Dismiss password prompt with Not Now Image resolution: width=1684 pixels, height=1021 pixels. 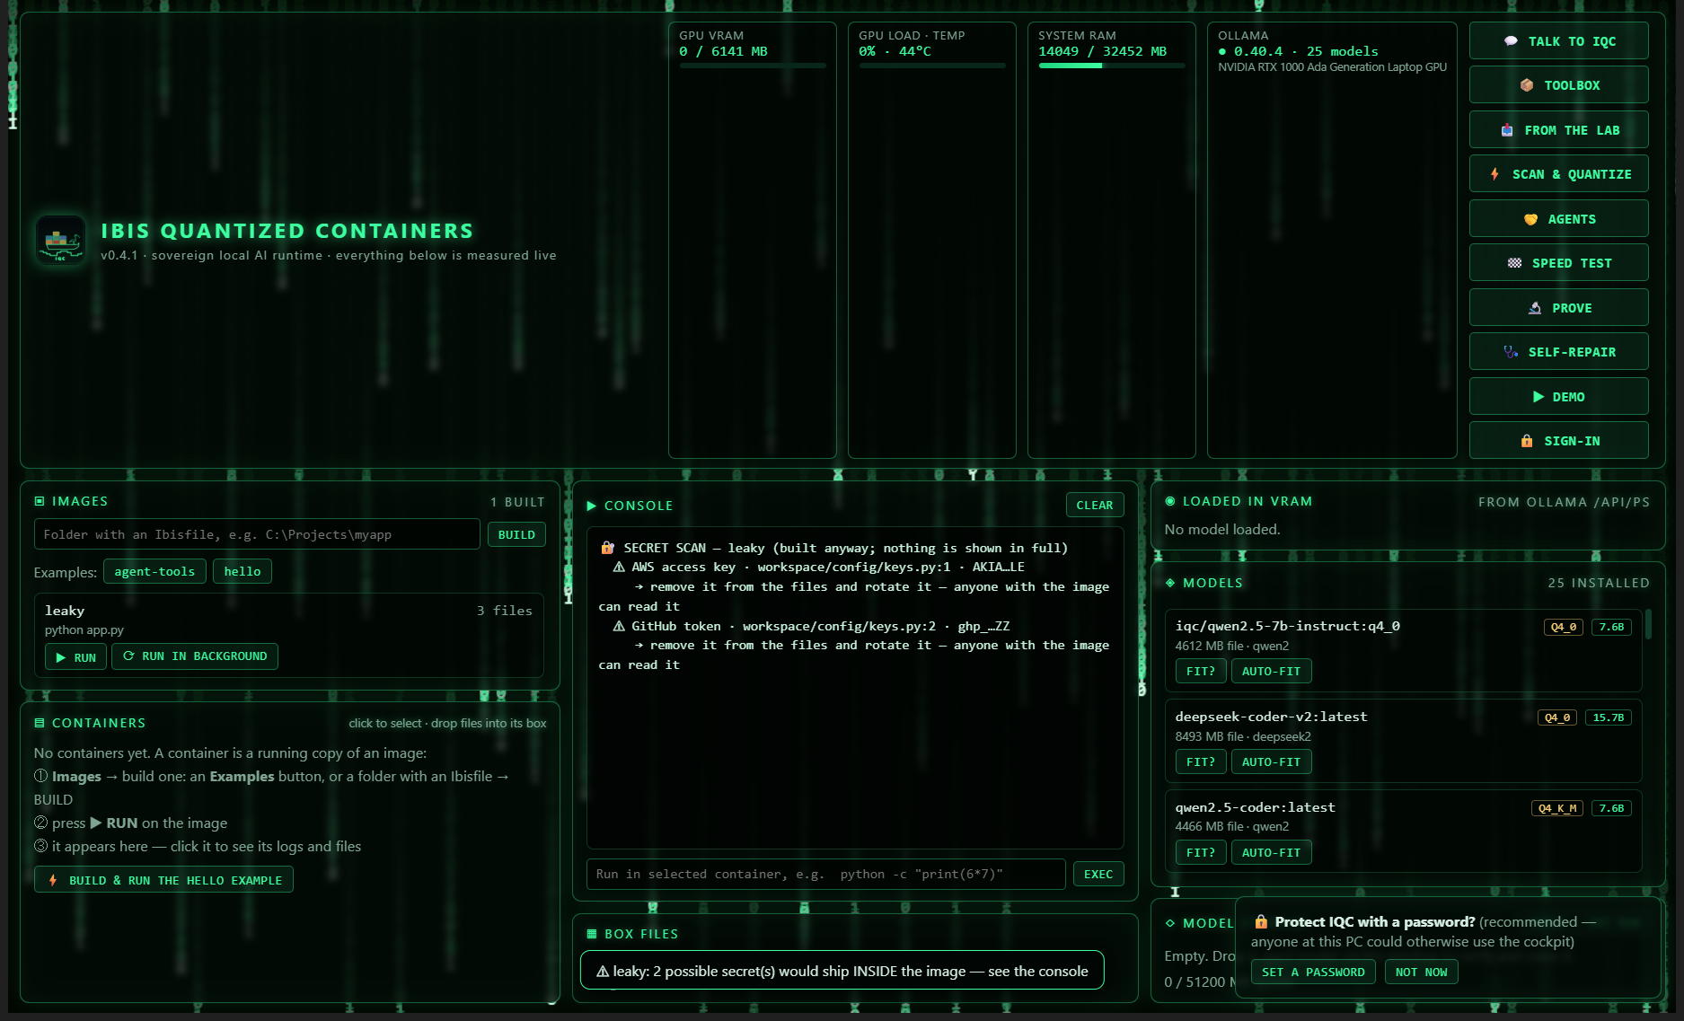click(x=1422, y=972)
